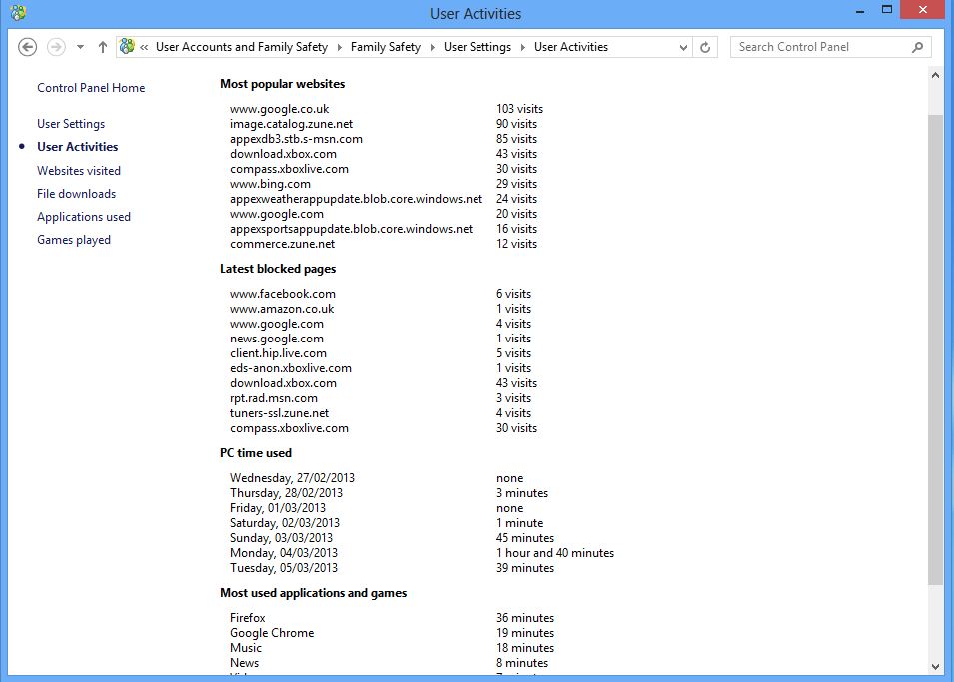Click the Family Safety icon in address bar
Viewport: 954px width, 682px height.
tap(127, 46)
